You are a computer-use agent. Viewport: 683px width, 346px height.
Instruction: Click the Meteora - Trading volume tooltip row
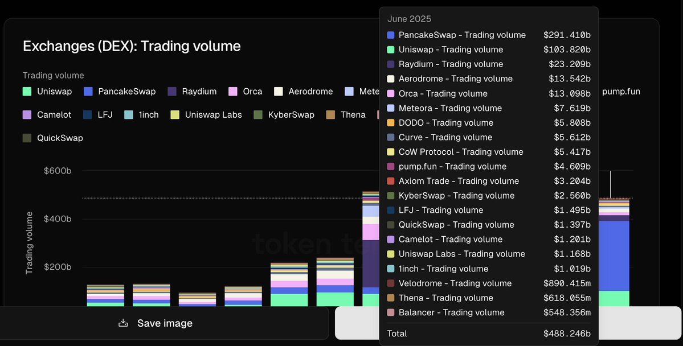tap(489, 108)
